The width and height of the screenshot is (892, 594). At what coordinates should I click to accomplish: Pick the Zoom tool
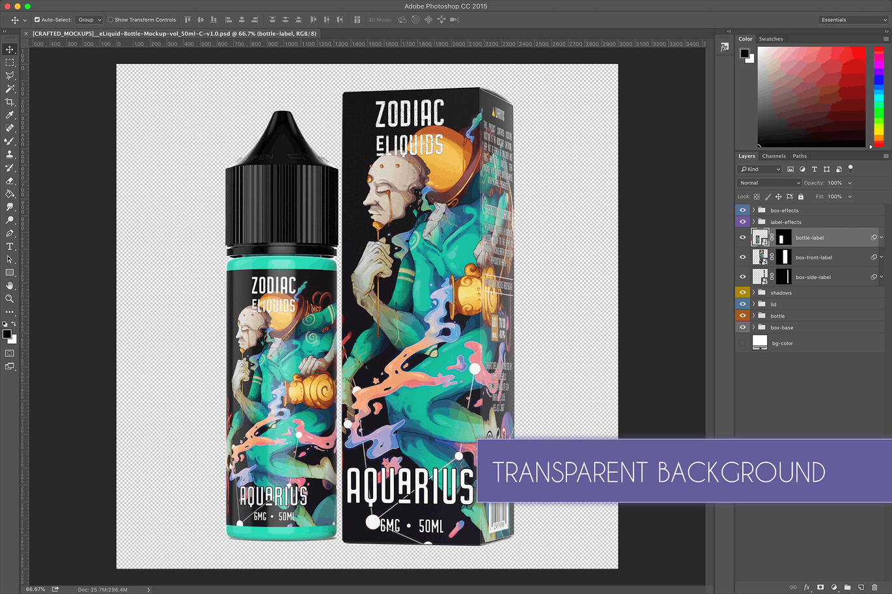(10, 299)
